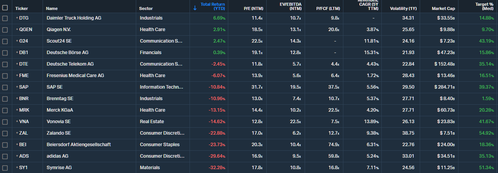Sort the table by Market Cap header
Image resolution: width=498 pixels, height=173 pixels.
click(x=443, y=8)
